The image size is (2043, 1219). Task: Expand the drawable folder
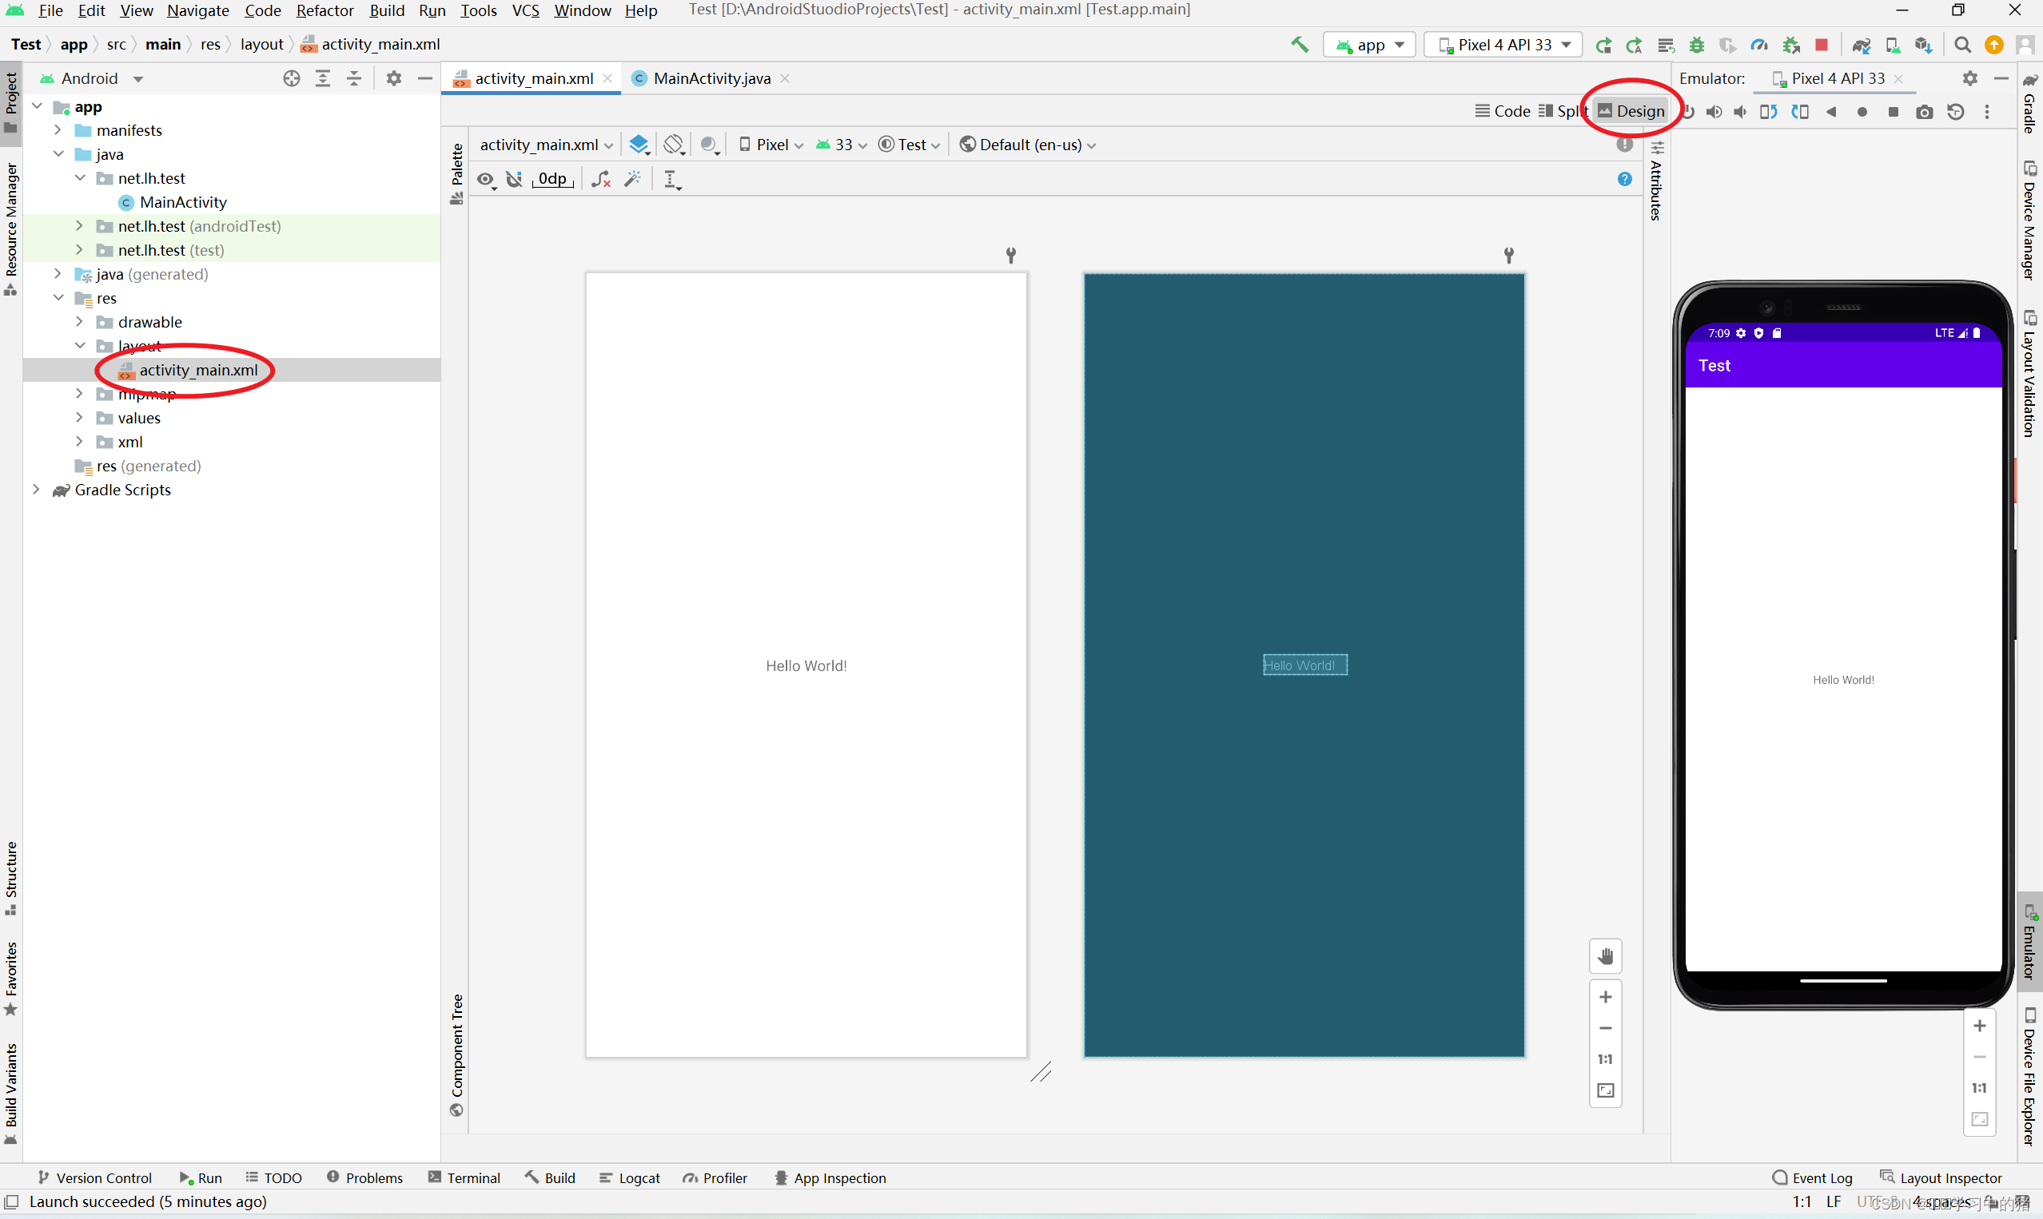pyautogui.click(x=79, y=322)
